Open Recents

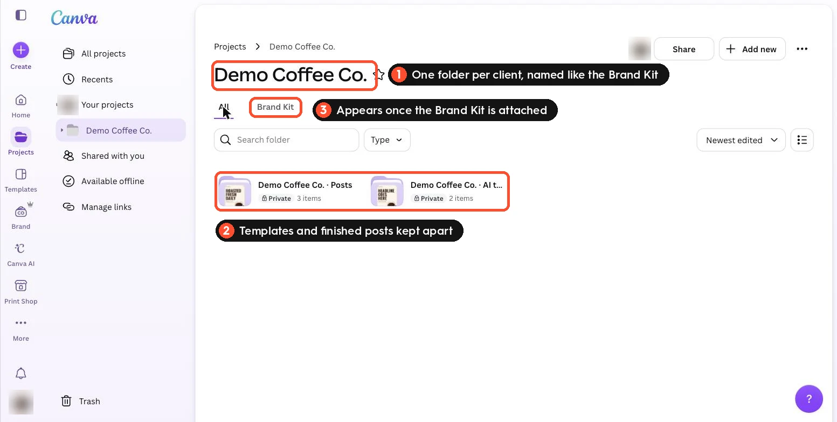coord(121,79)
